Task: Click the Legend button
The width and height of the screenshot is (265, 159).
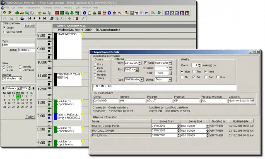Action: point(29,26)
